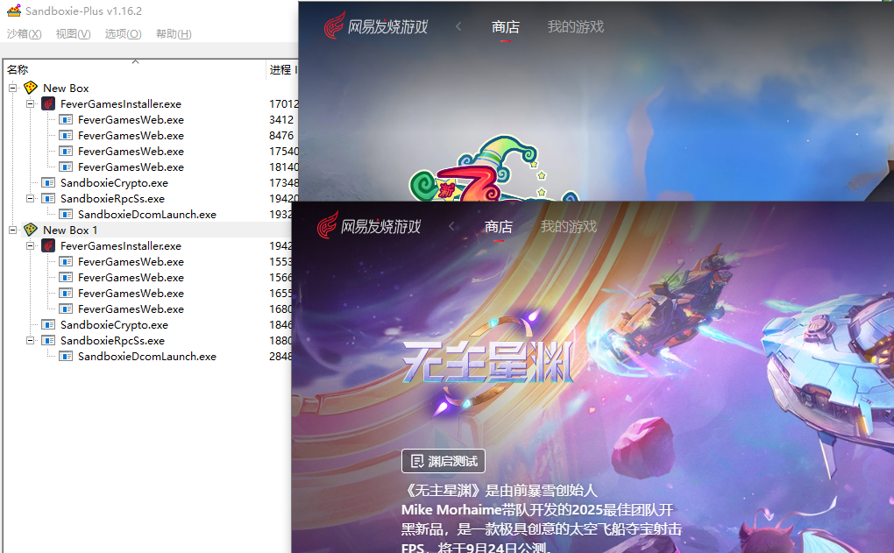Click FeverGamesInstaller.exe icon in New Box 1
The image size is (894, 553).
(x=48, y=245)
